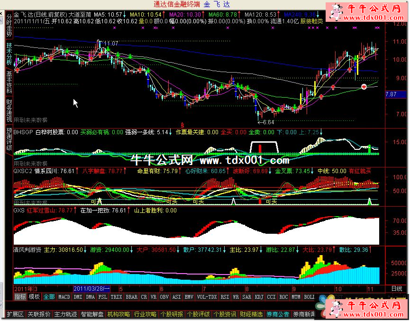Click the 2011/03/28 date marker on timeline
The image size is (410, 321).
tap(92, 288)
